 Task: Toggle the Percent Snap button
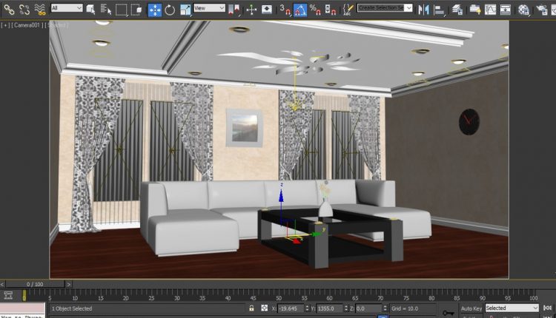(315, 10)
